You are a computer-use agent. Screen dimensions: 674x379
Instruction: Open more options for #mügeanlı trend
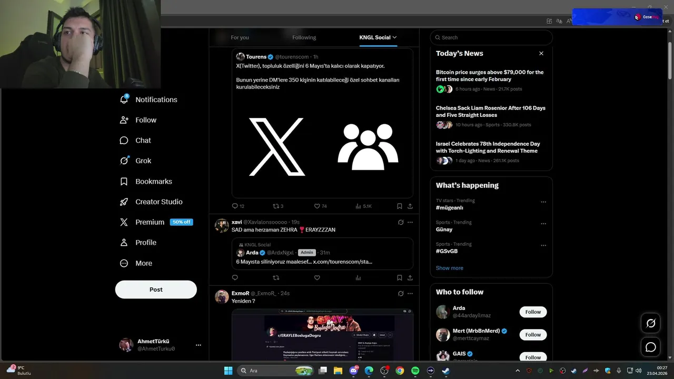543,202
